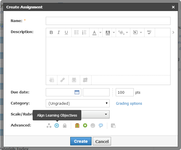Click the chain link icon below description
This screenshot has height=150, width=181.
point(62,80)
